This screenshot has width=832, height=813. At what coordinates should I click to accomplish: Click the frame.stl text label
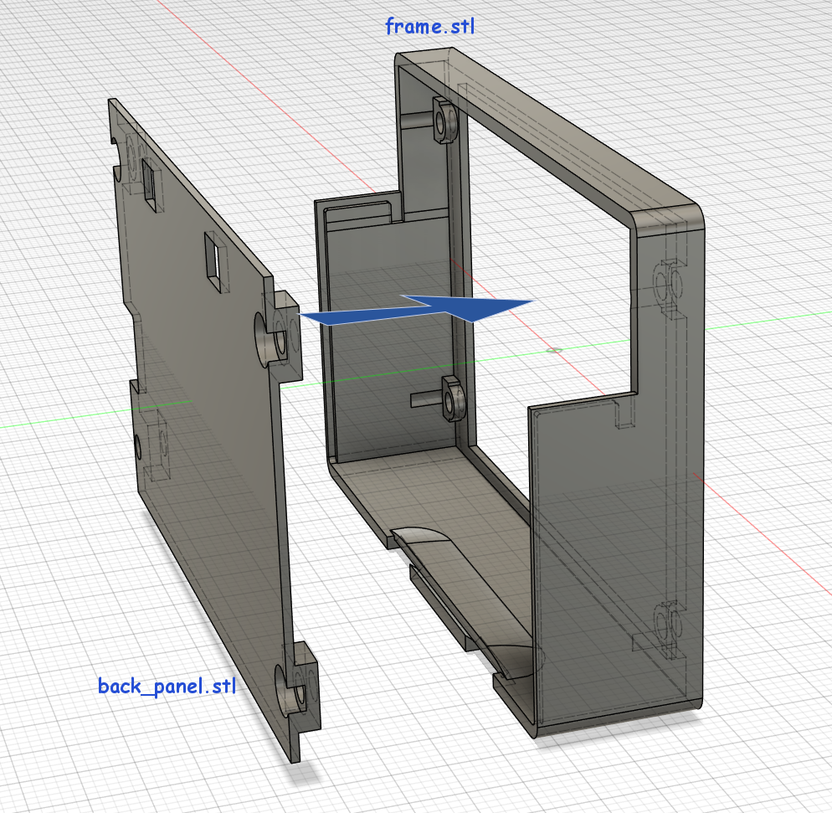(429, 26)
